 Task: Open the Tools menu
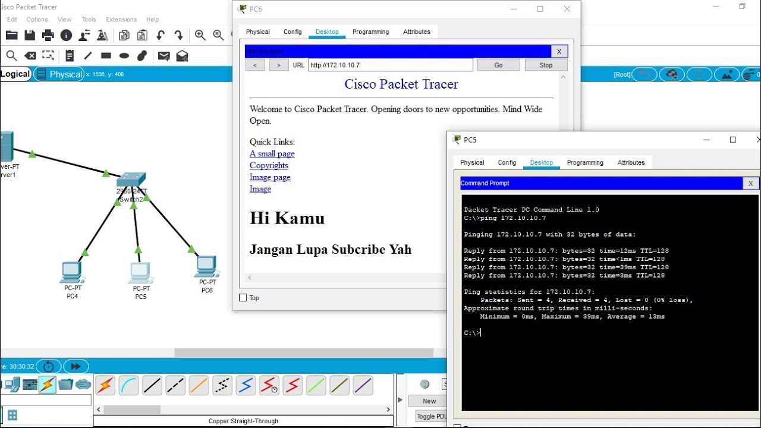89,20
